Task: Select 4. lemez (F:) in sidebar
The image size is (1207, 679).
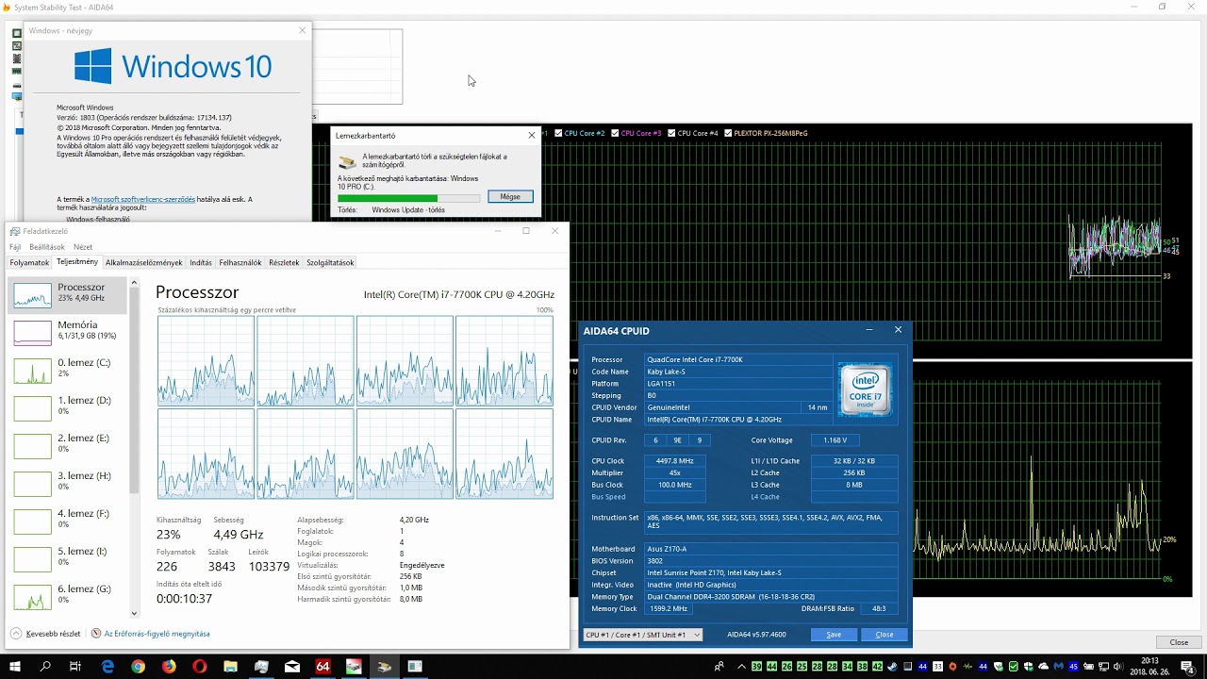Action: pos(68,521)
